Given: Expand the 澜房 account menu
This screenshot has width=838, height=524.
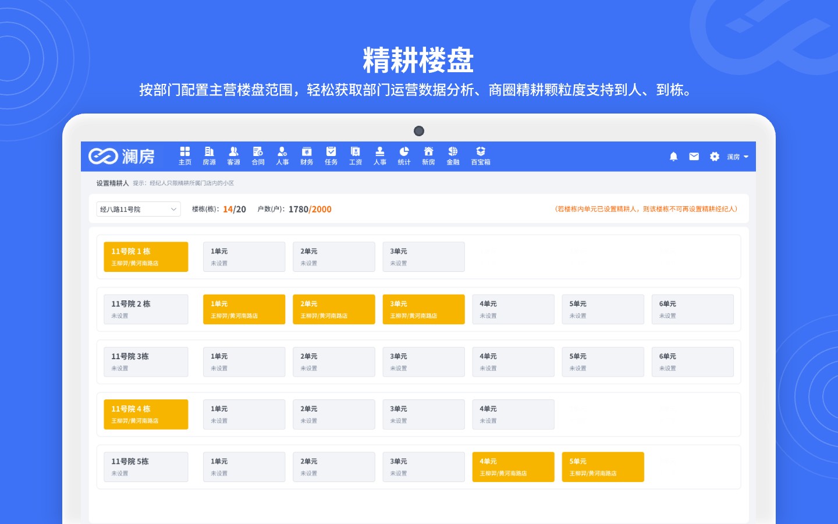Looking at the screenshot, I should pos(736,156).
